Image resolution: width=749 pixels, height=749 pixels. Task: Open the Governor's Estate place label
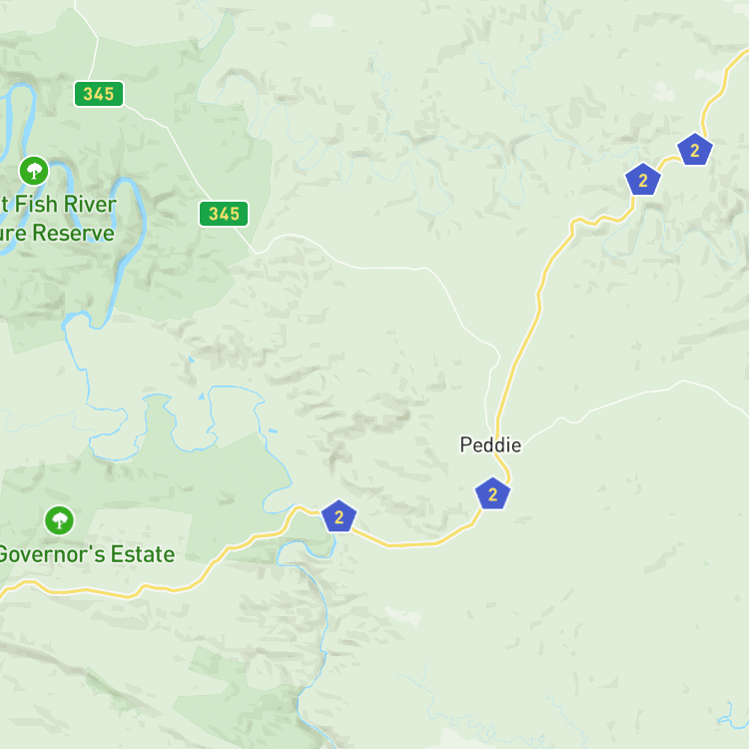(87, 554)
